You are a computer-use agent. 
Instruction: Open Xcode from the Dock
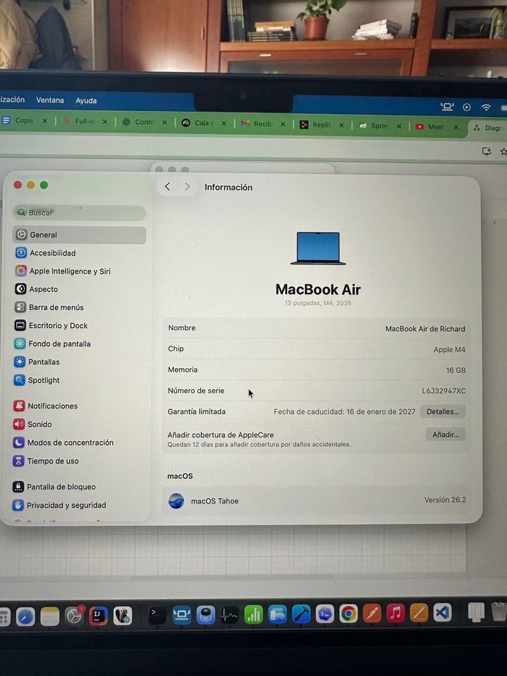pyautogui.click(x=301, y=615)
